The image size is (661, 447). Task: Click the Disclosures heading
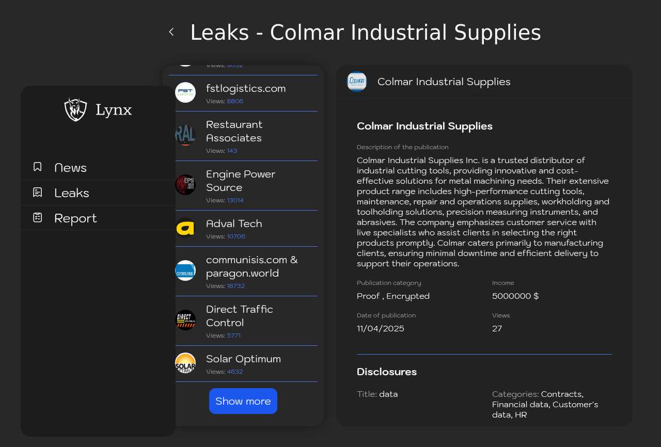click(x=387, y=372)
